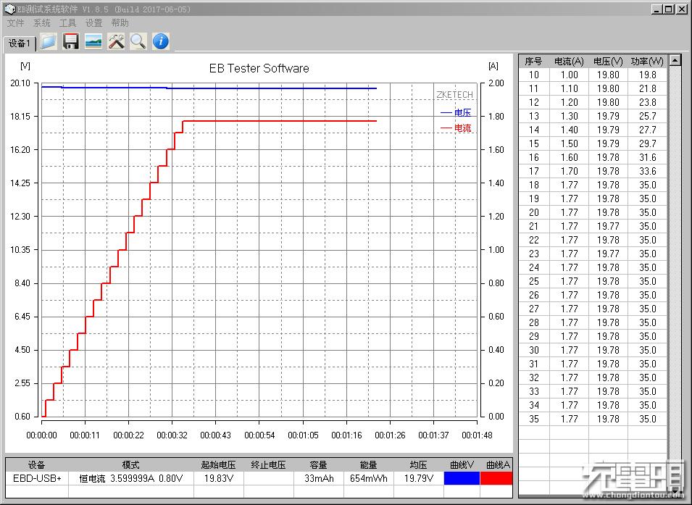The width and height of the screenshot is (692, 505).
Task: Switch to the 设备1 tab
Action: tap(20, 43)
